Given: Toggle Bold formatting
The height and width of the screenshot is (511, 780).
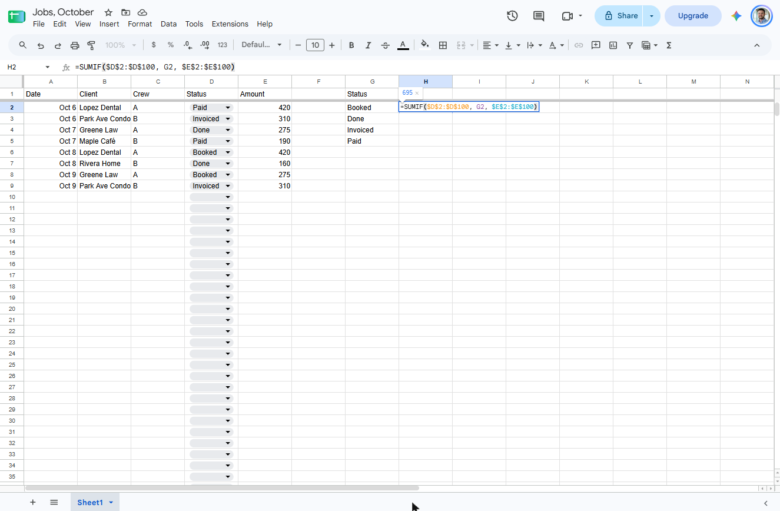Looking at the screenshot, I should pyautogui.click(x=351, y=45).
